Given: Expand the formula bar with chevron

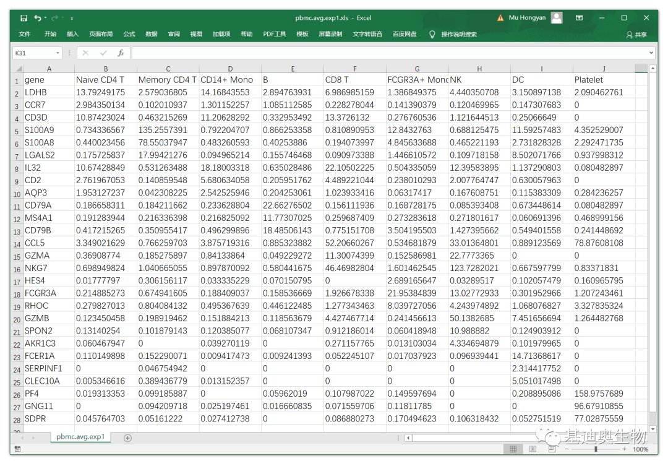Looking at the screenshot, I should tap(651, 53).
